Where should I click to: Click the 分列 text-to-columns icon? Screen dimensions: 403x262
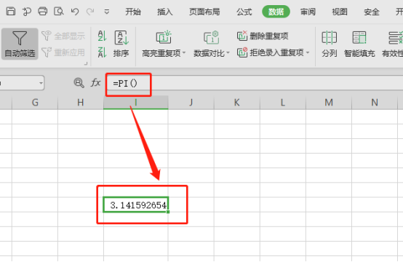(330, 44)
